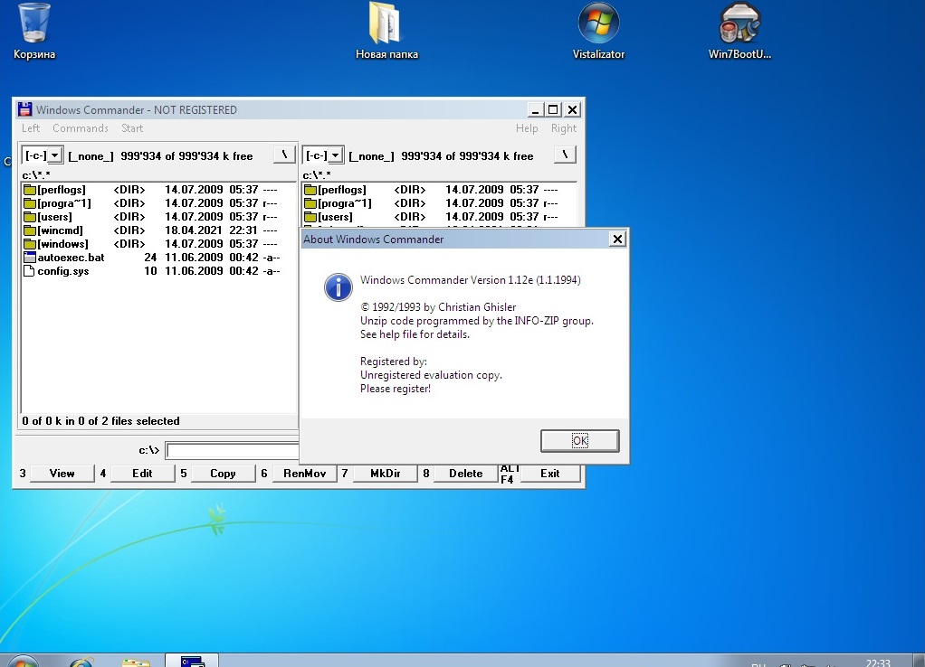925x667 pixels.
Task: Select the wincmd folder icon in left panel
Action: pos(30,230)
